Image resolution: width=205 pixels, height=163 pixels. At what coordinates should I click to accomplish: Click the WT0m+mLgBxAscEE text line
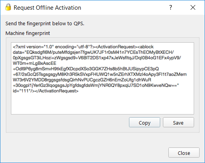tap(35, 63)
